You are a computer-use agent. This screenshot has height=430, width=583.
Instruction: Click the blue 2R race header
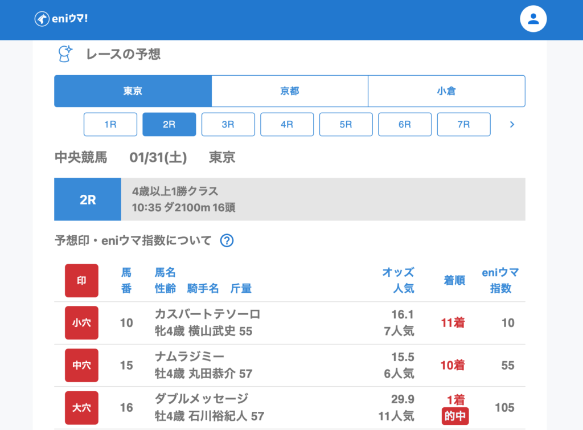click(88, 199)
